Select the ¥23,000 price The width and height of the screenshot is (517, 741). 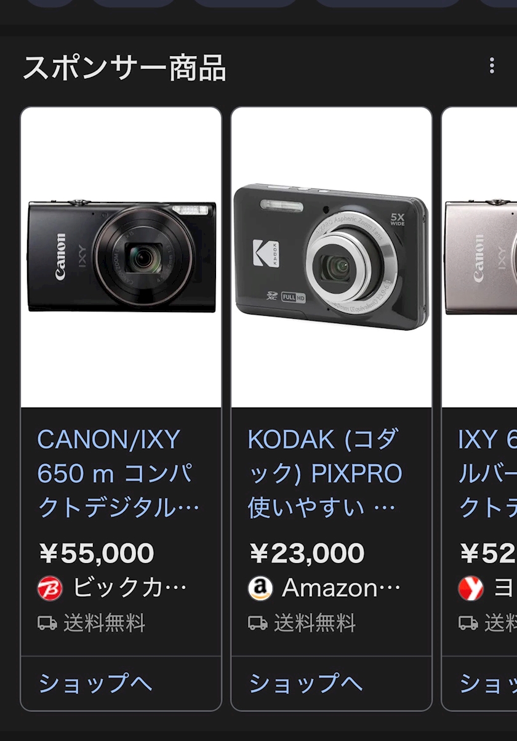pos(307,553)
